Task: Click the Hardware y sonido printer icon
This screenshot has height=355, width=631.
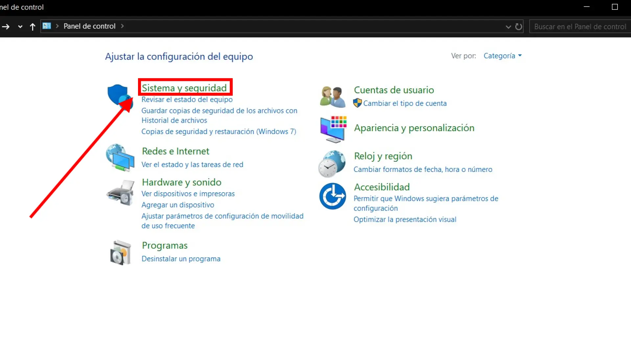Action: coord(120,193)
